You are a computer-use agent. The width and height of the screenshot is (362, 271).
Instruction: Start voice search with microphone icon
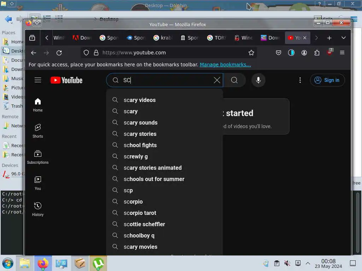(x=258, y=80)
